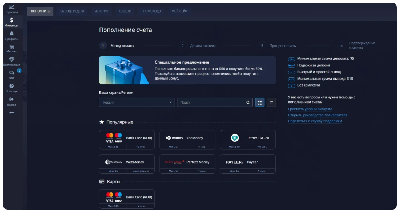Viewport: 401px width, 213px height.
Task: Click the Perfect Money logo
Action: tap(174, 162)
